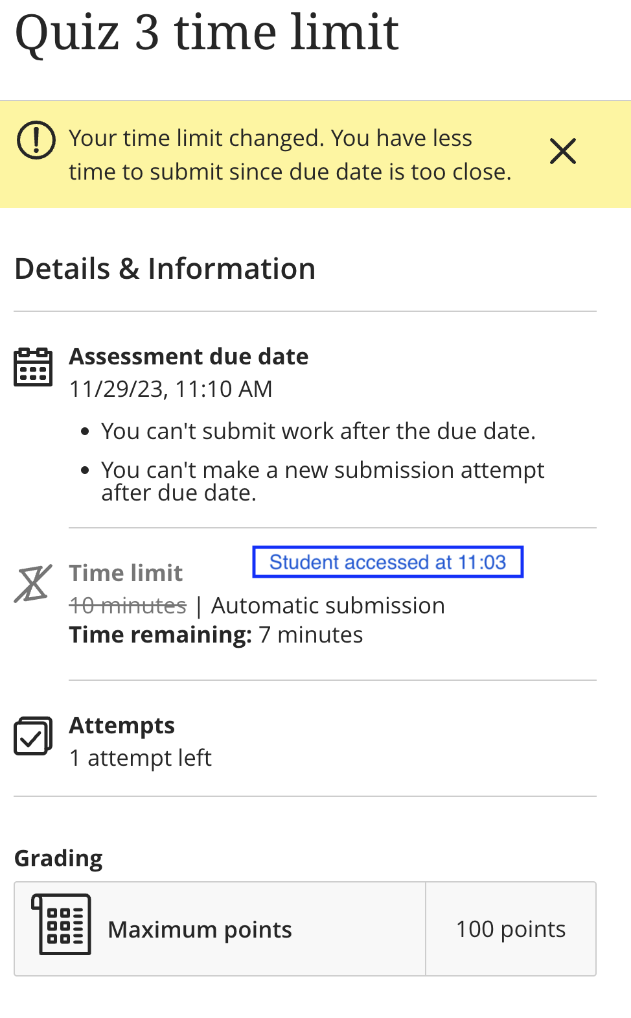631x1018 pixels.
Task: Click the Assessment due date label
Action: coord(189,357)
